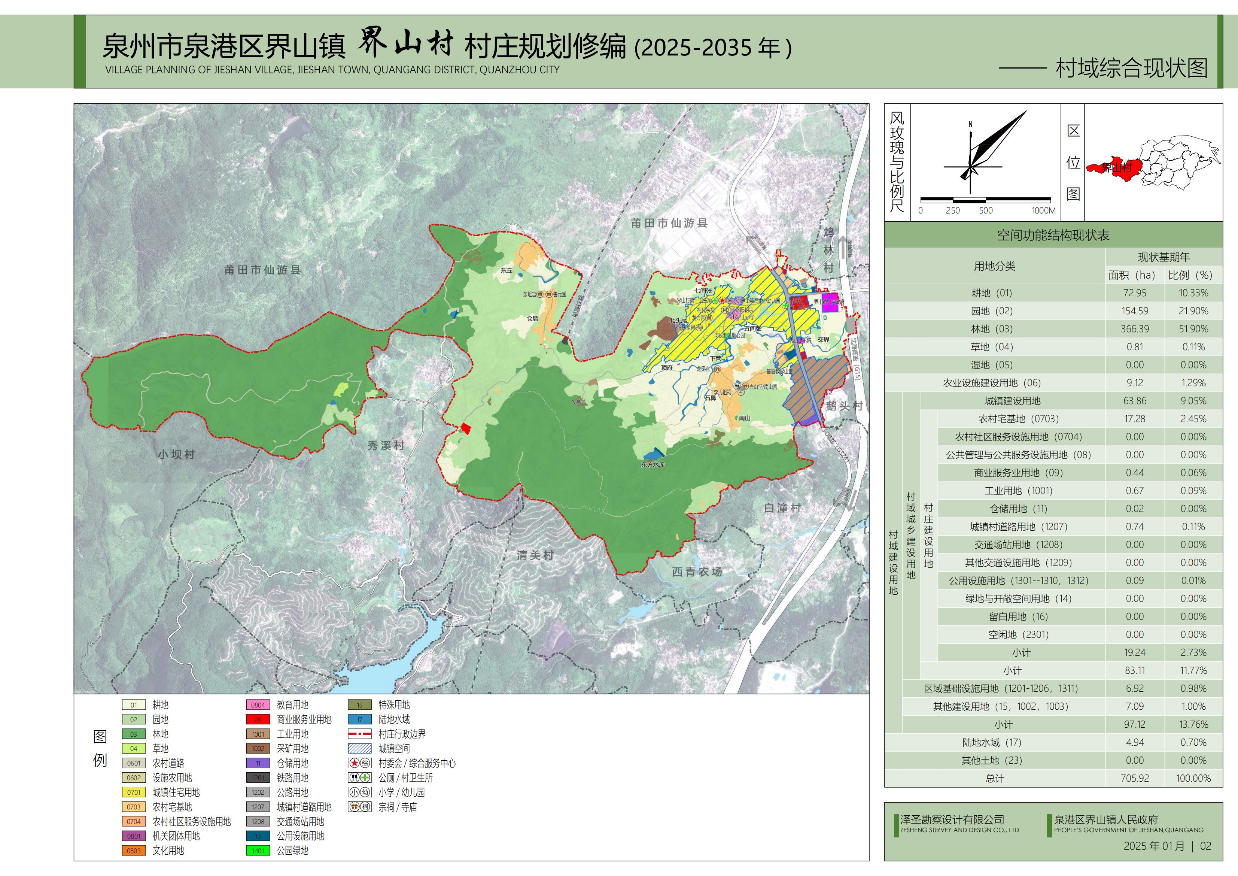Viewport: 1238px width, 876px height.
Task: Click the 林地 (03) row in table
Action: click(x=992, y=328)
